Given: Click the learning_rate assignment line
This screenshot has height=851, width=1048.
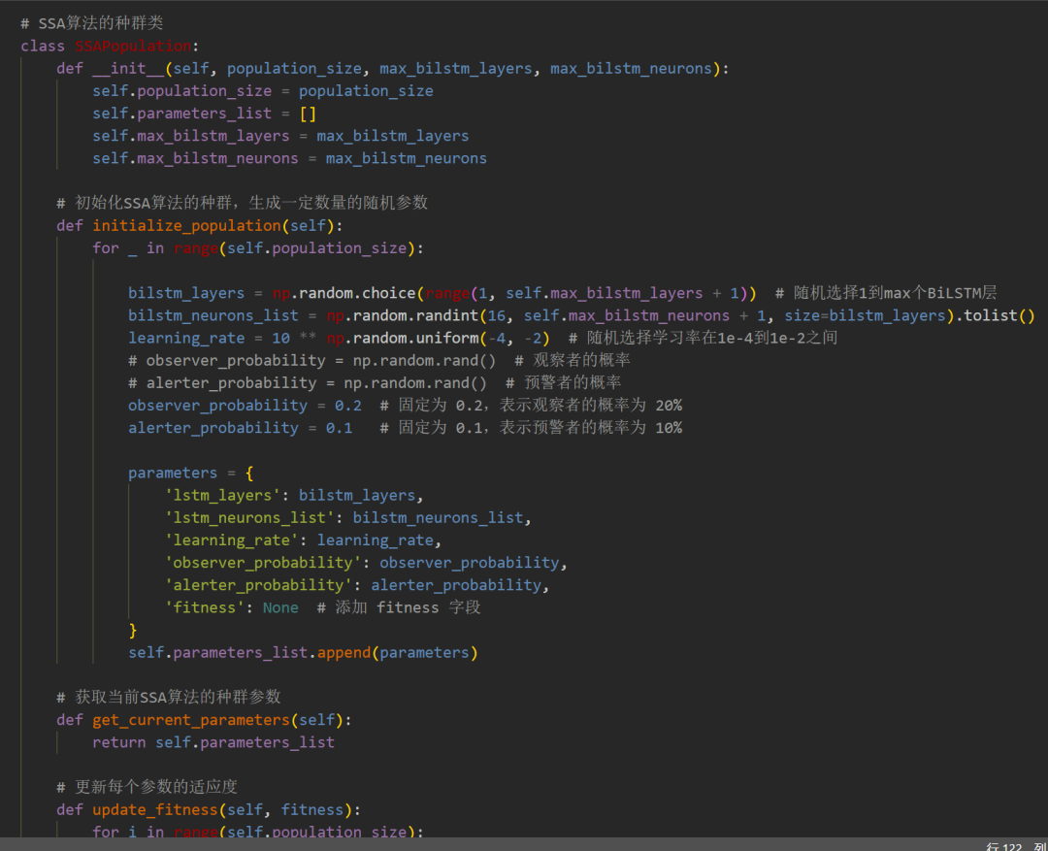Looking at the screenshot, I should tap(339, 338).
